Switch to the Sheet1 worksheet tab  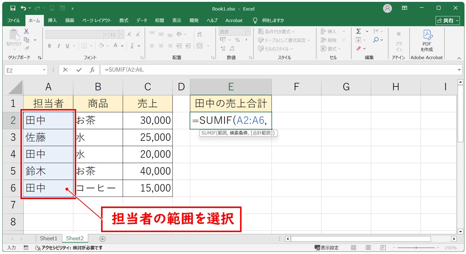tap(49, 238)
